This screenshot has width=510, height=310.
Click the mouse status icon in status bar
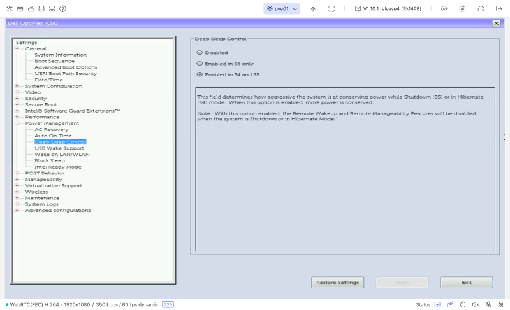point(463,304)
